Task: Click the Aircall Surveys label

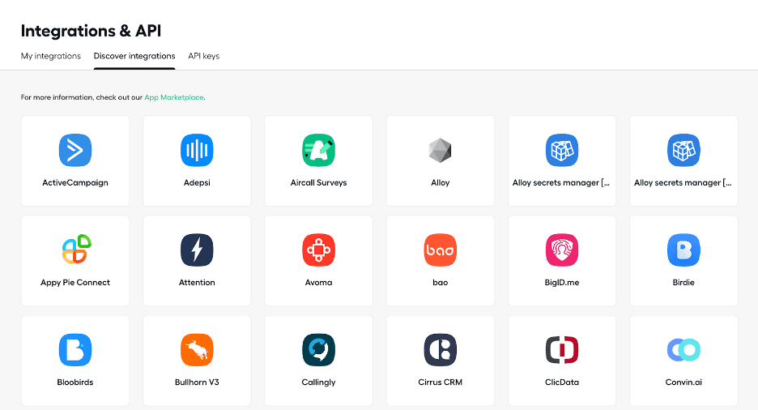Action: (318, 183)
